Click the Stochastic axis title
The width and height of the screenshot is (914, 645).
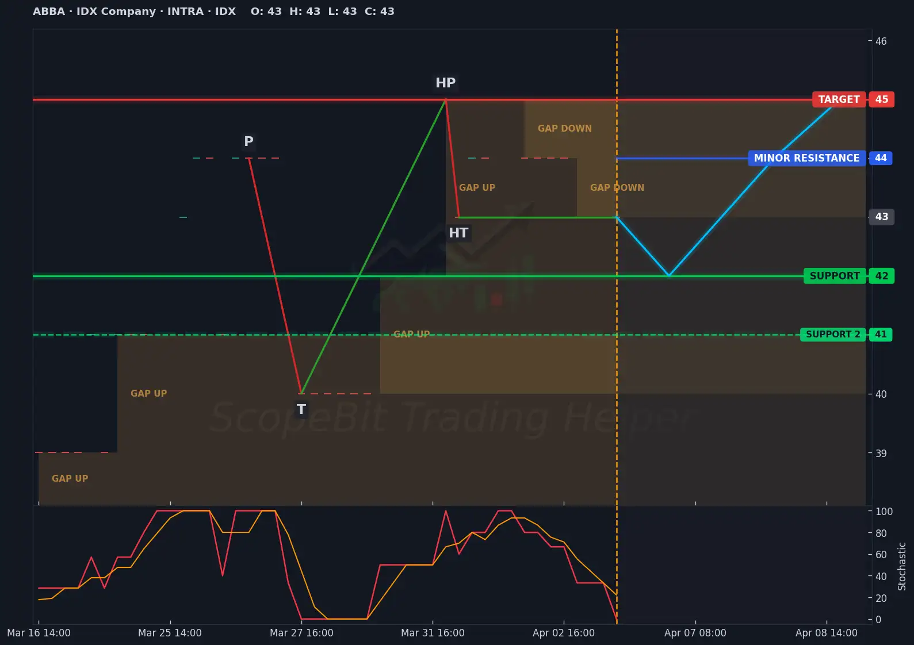902,566
